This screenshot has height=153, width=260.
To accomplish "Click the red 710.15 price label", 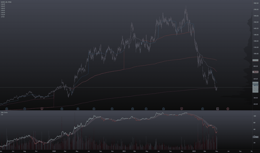I will coord(255,72).
